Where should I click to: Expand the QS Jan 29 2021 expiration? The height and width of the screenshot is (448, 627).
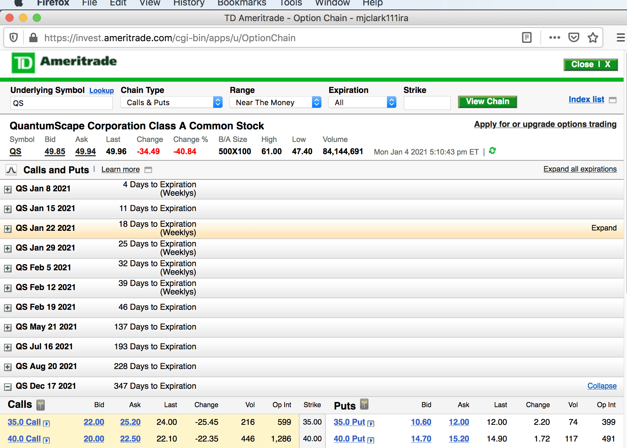[7, 249]
